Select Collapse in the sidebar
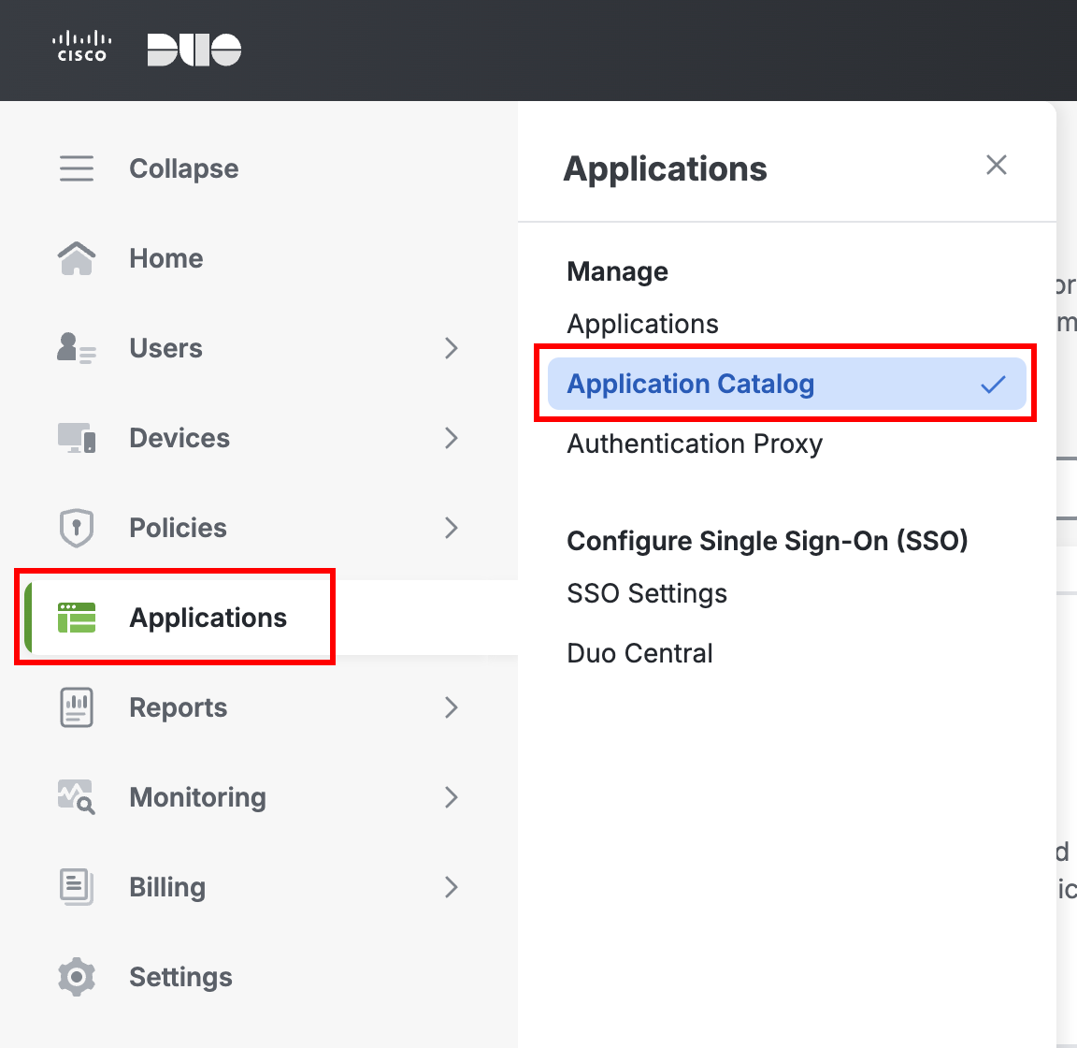The image size is (1077, 1048). (x=184, y=169)
